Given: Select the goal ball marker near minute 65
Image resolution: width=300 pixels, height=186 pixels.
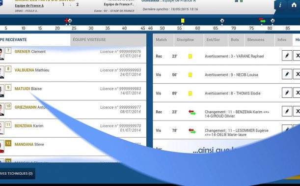Looking at the screenshot, I should click(222, 21).
